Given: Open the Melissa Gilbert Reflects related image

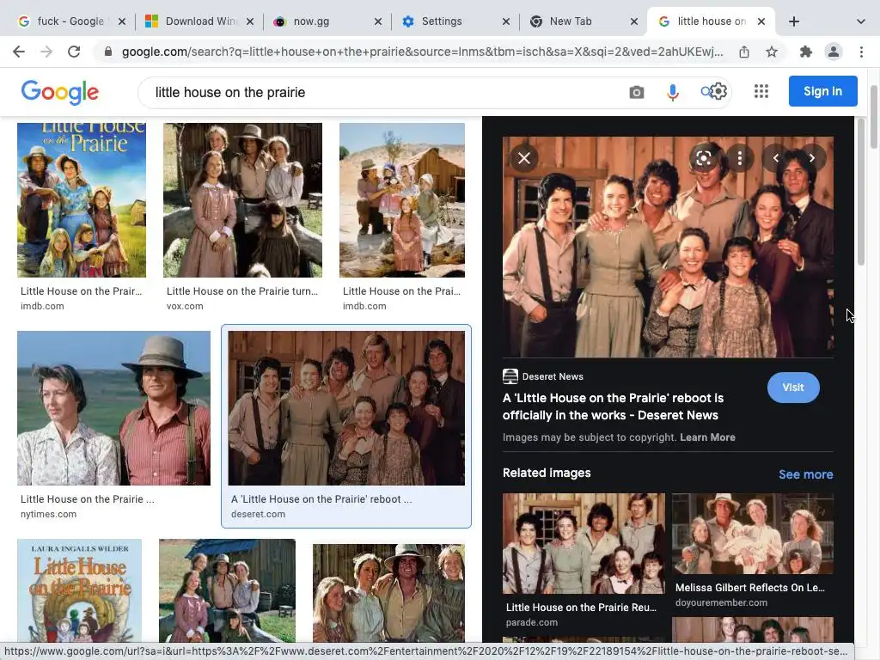Looking at the screenshot, I should point(753,534).
